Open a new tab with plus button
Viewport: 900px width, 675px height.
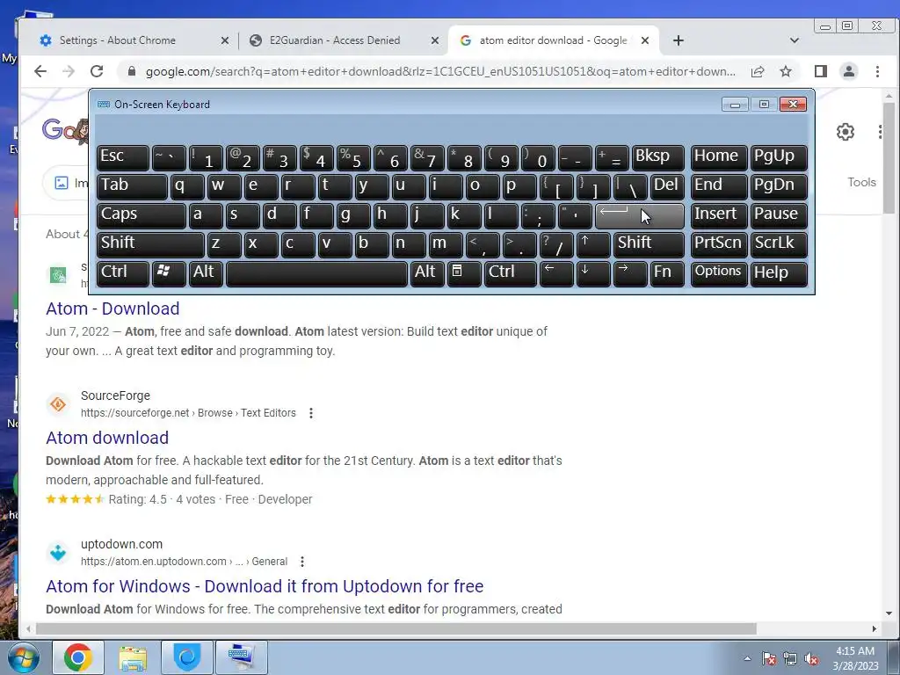pyautogui.click(x=678, y=40)
